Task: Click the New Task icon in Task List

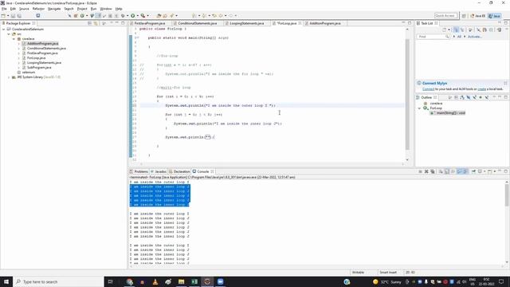Action: (x=445, y=30)
